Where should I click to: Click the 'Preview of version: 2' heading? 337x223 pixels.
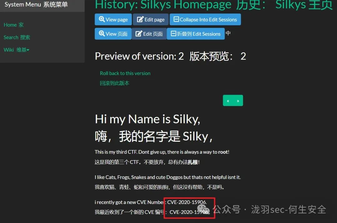click(x=139, y=56)
